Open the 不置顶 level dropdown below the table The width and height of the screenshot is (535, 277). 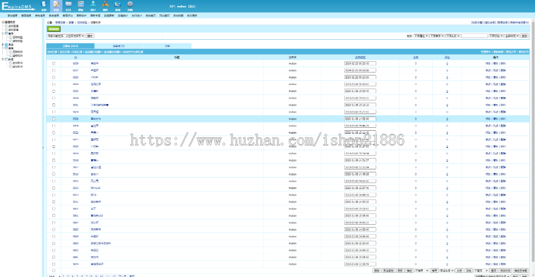tap(481, 270)
